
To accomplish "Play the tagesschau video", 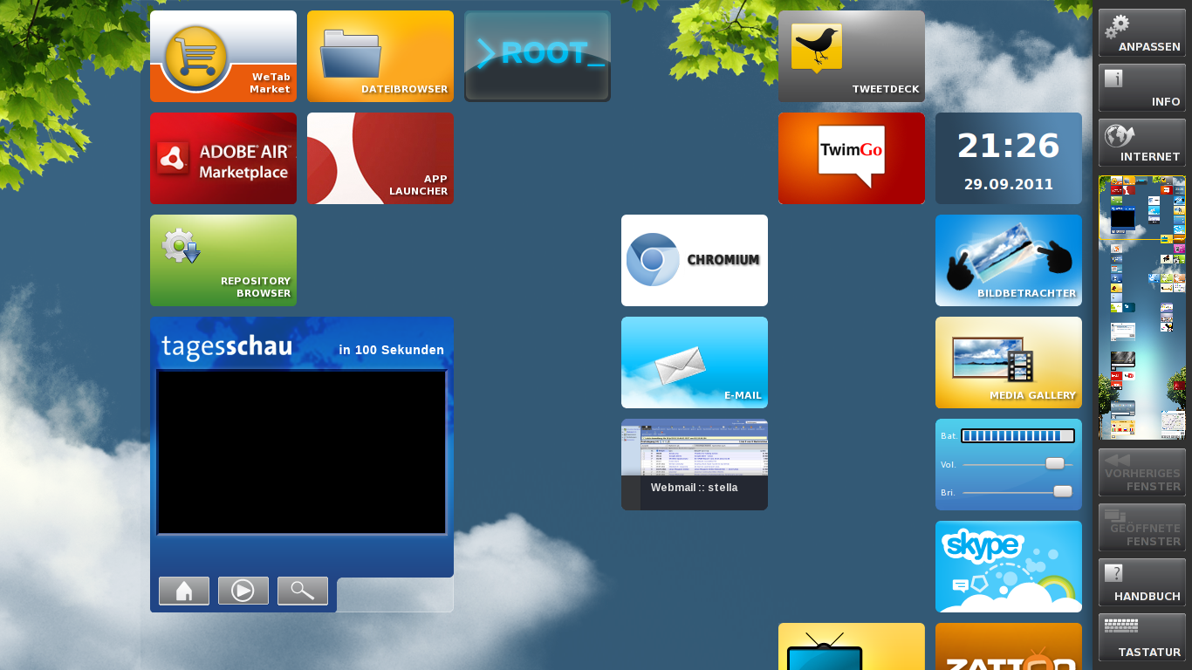I will tap(243, 591).
